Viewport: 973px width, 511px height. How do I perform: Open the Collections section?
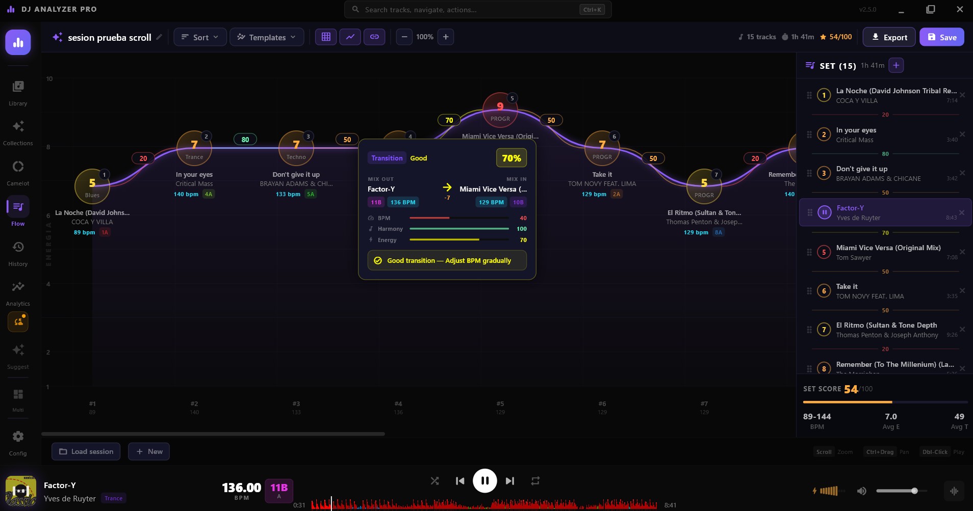(x=18, y=127)
